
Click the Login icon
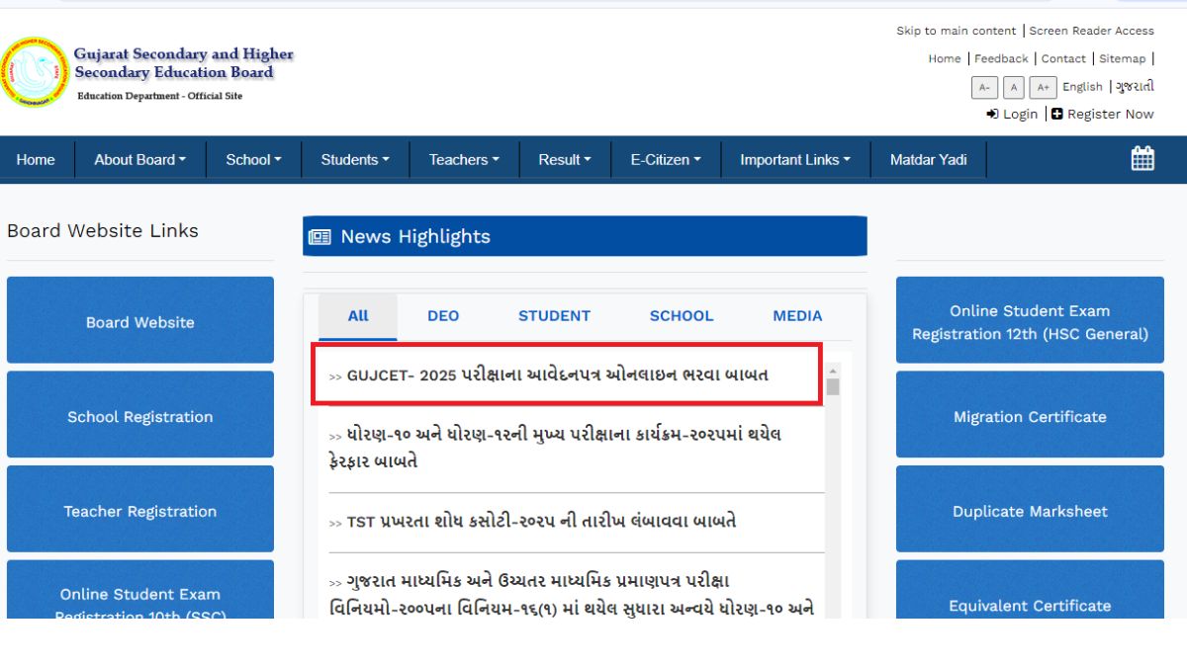992,114
